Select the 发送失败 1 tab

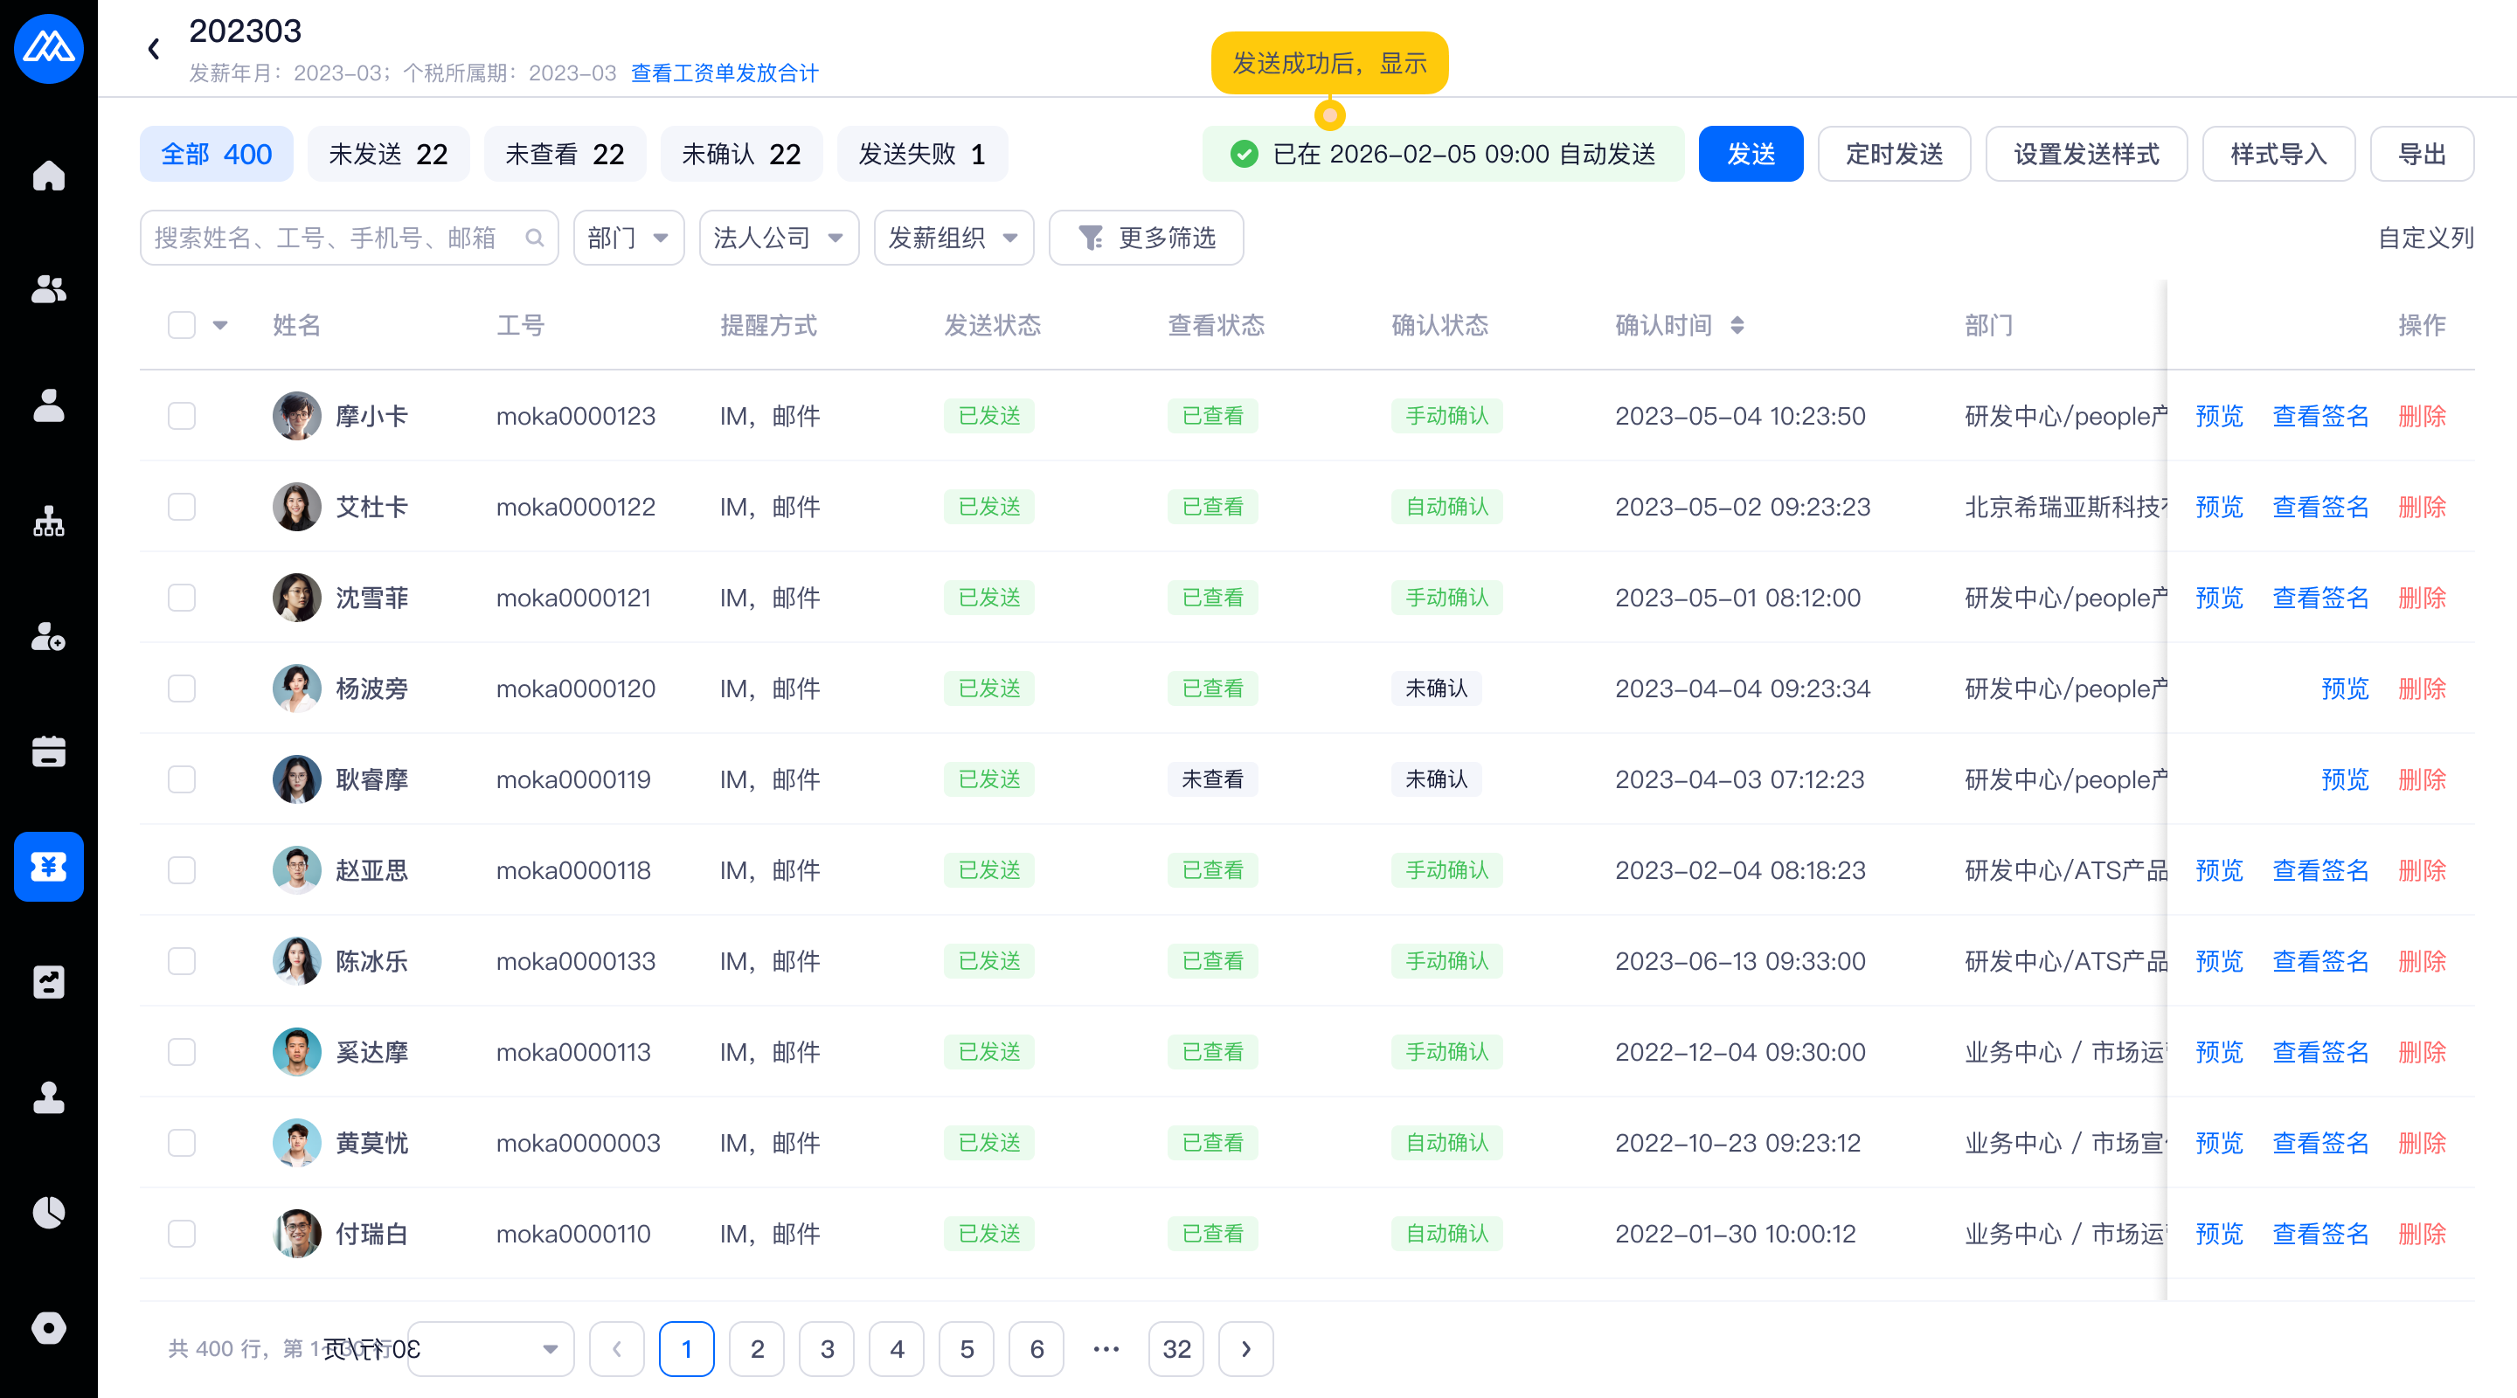point(921,155)
